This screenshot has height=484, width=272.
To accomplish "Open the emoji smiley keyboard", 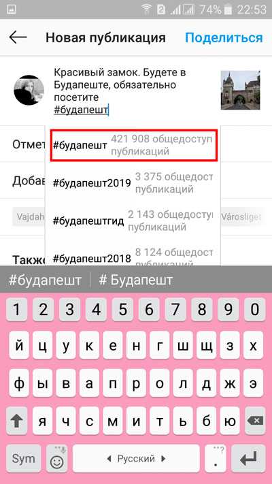I will 57,458.
